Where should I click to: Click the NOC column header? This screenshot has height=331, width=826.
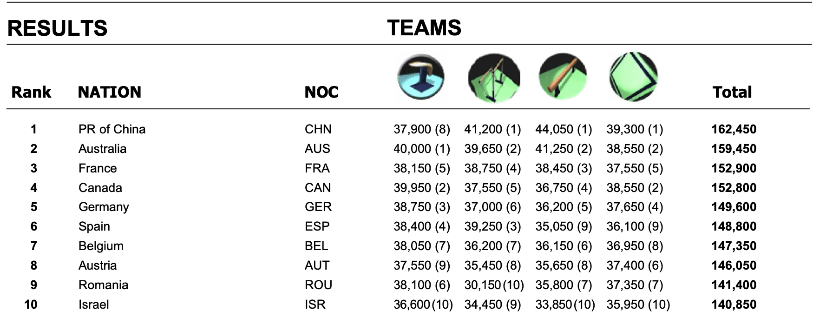point(321,92)
